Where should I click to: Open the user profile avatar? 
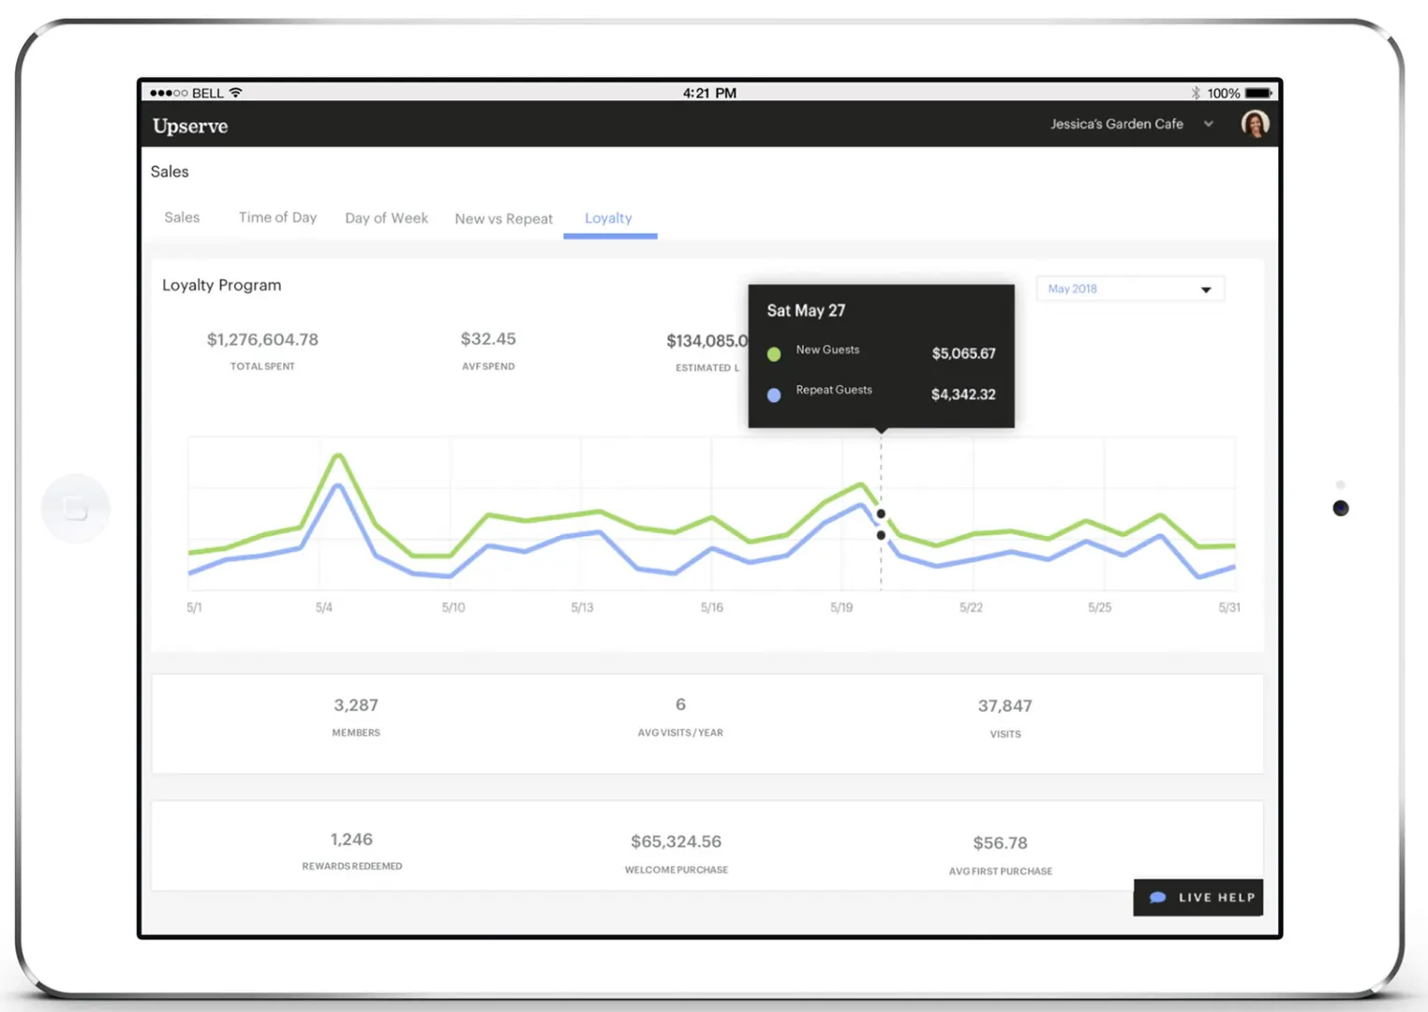coord(1255,124)
